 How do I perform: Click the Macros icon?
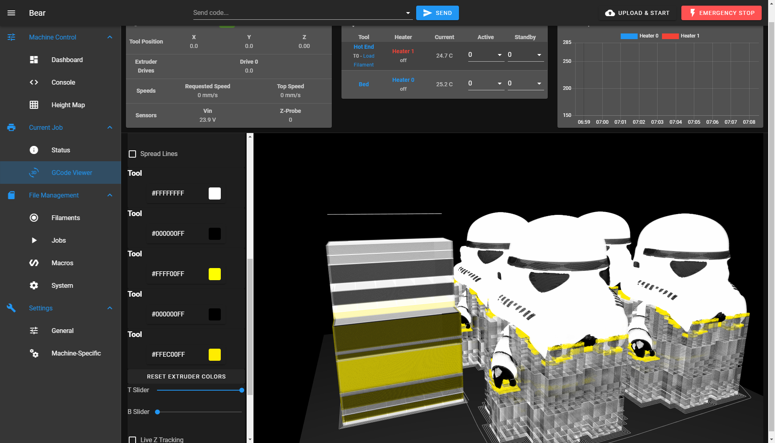tap(34, 263)
